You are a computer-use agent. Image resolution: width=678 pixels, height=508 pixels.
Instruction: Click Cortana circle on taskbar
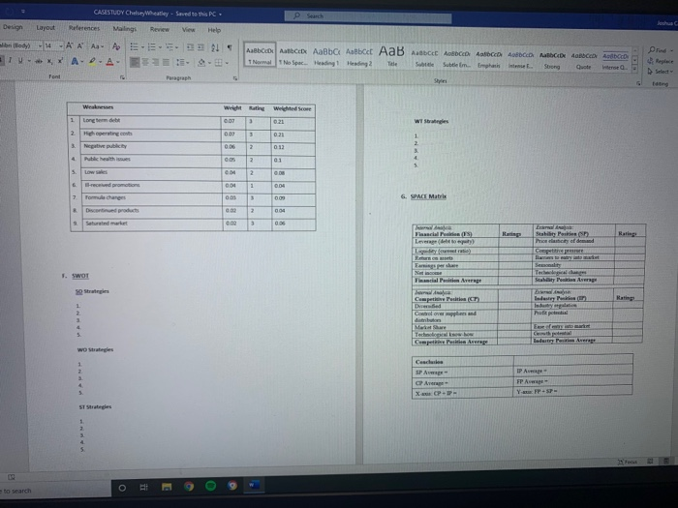(122, 488)
